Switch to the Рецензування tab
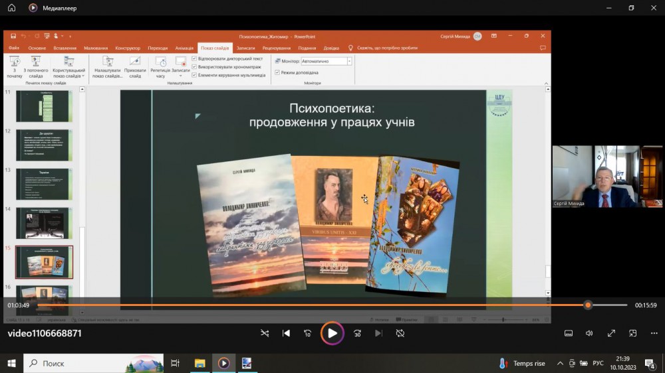The image size is (665, 373). [x=277, y=48]
